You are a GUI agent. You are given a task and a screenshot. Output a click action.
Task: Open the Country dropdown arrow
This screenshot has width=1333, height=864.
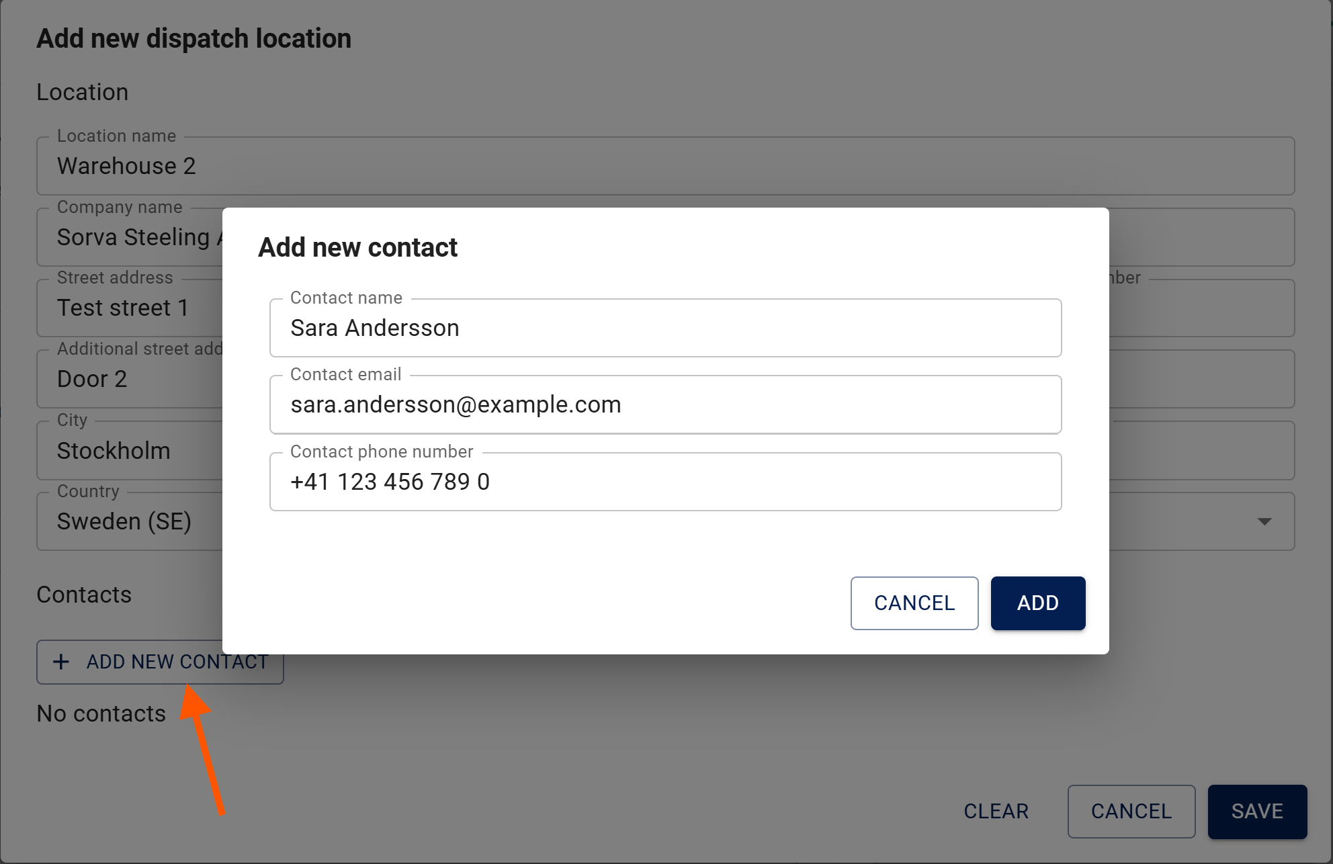tap(1264, 521)
